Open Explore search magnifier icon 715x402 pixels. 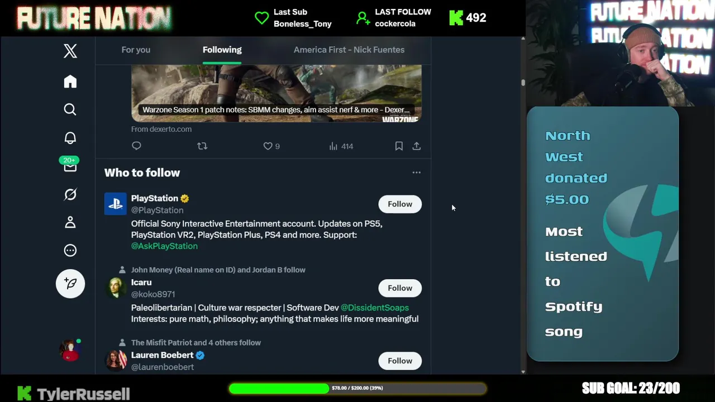(70, 109)
